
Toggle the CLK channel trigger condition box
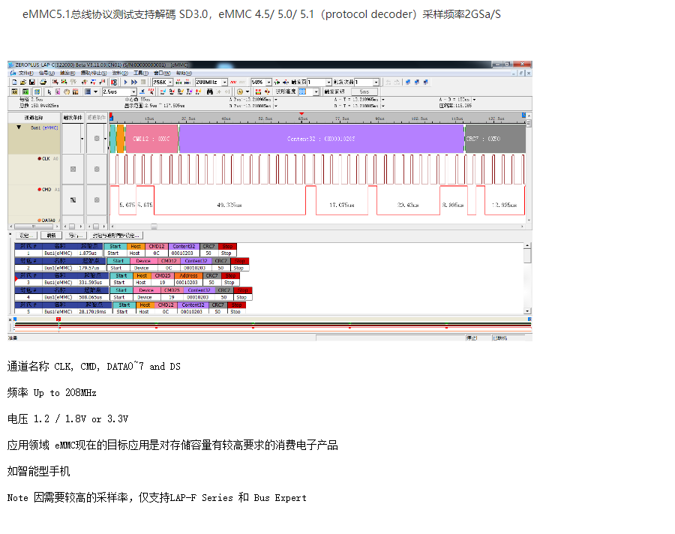(73, 169)
